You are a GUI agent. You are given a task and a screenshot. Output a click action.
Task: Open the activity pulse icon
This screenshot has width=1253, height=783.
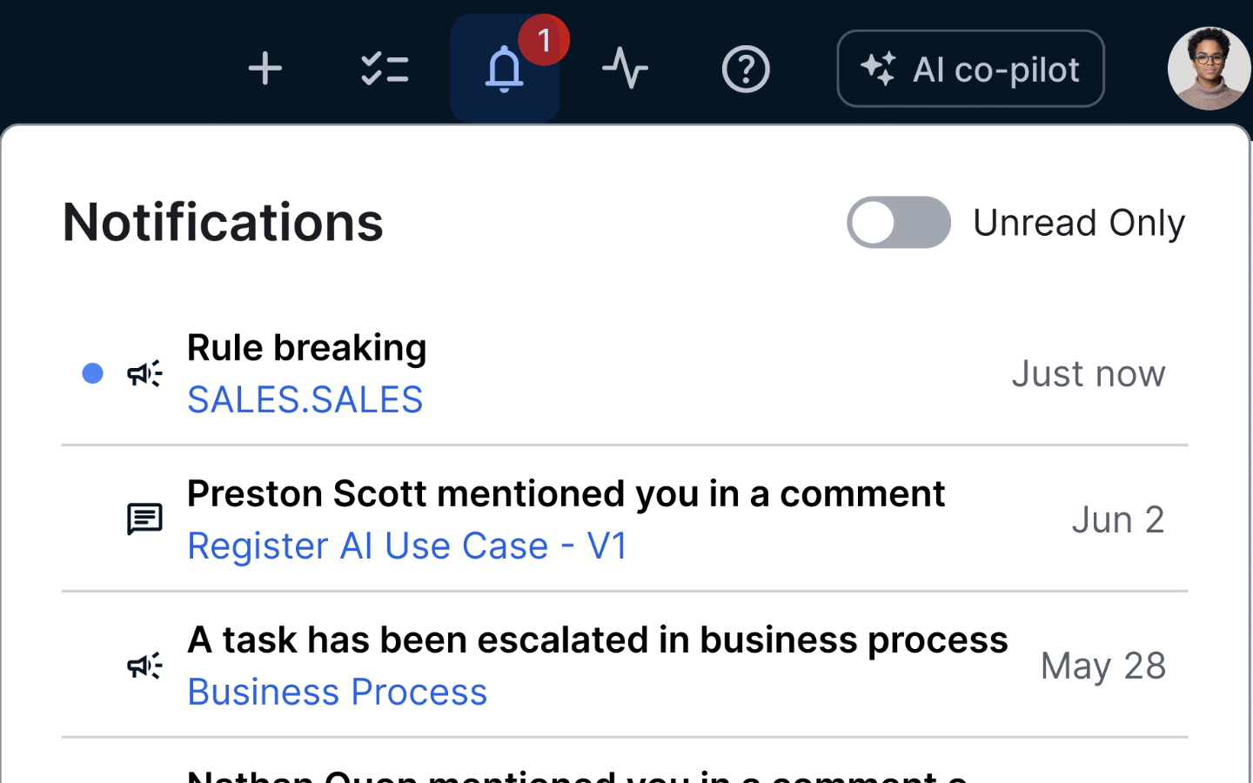625,69
